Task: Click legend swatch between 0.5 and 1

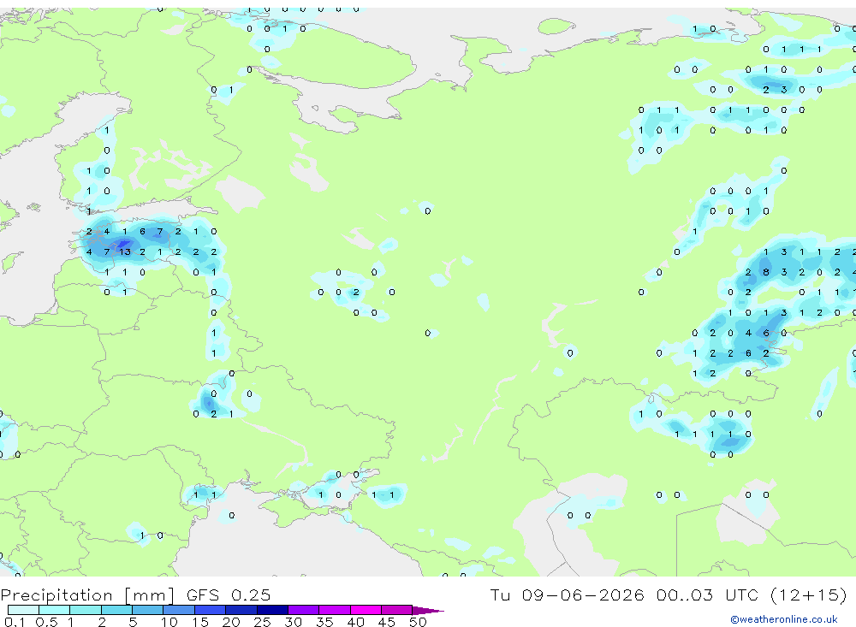Action: pos(54,610)
